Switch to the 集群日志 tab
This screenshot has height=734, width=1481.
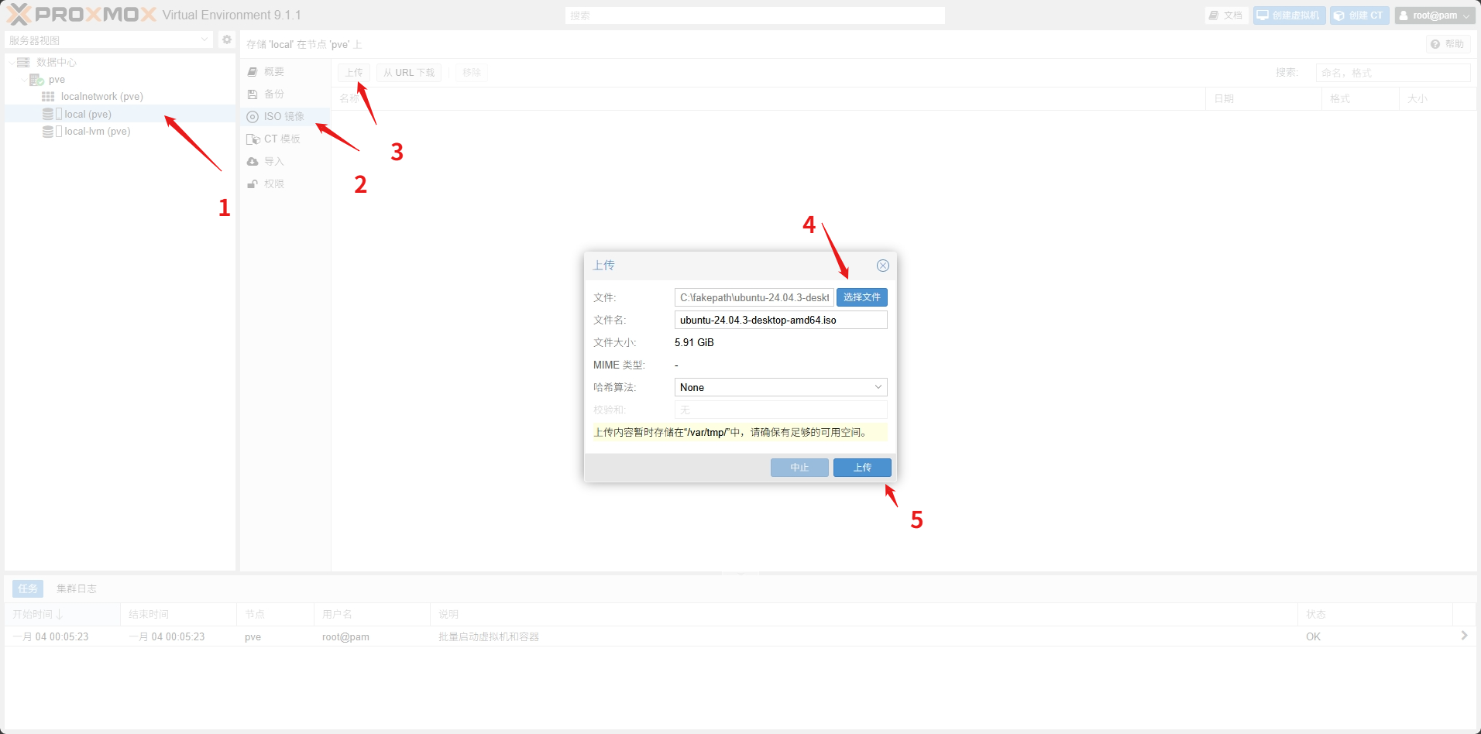tap(76, 588)
